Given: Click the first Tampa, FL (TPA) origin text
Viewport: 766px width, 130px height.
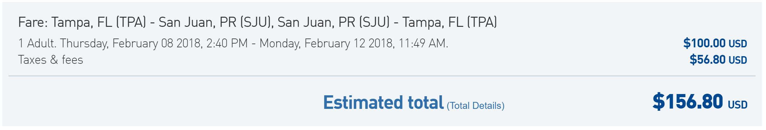Looking at the screenshot, I should pyautogui.click(x=99, y=22).
